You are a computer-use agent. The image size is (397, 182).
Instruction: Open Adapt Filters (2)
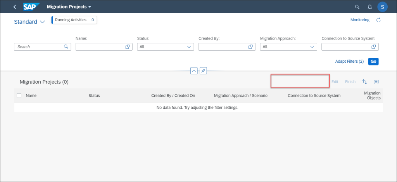tap(349, 62)
